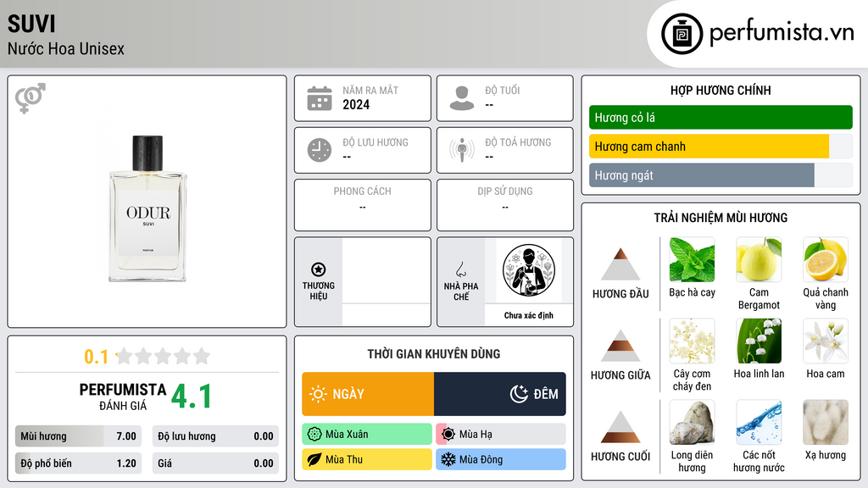Click the Độ lưu hương 0.00 score row
Screen dimensions: 868x488
point(215,436)
